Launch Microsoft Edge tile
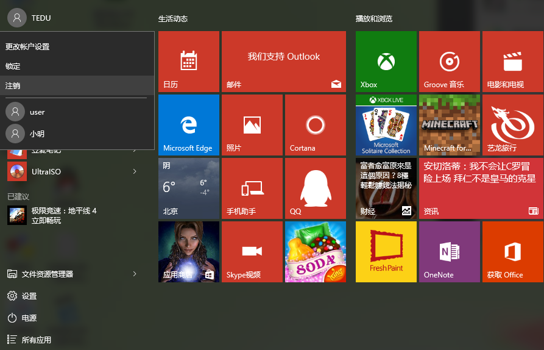 tap(189, 125)
